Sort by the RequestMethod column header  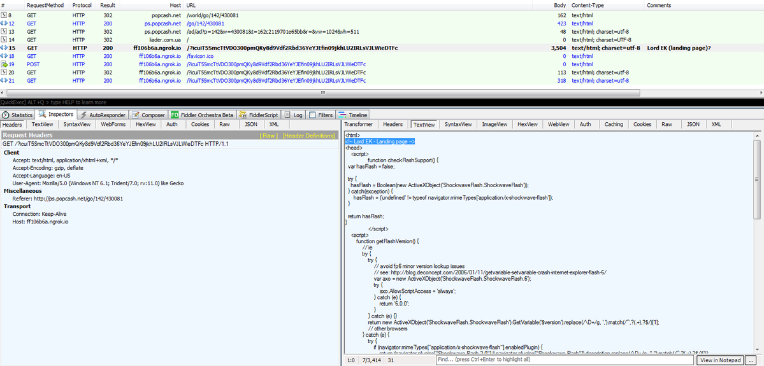click(47, 5)
